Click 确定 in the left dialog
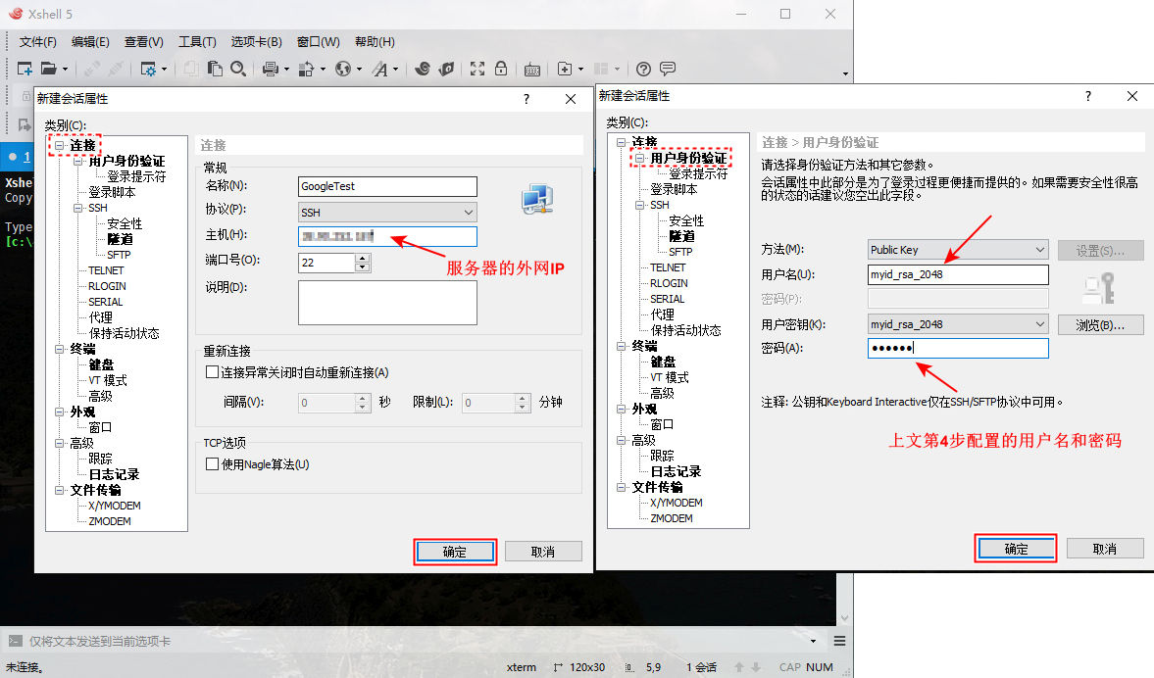The height and width of the screenshot is (678, 1154). tap(455, 552)
